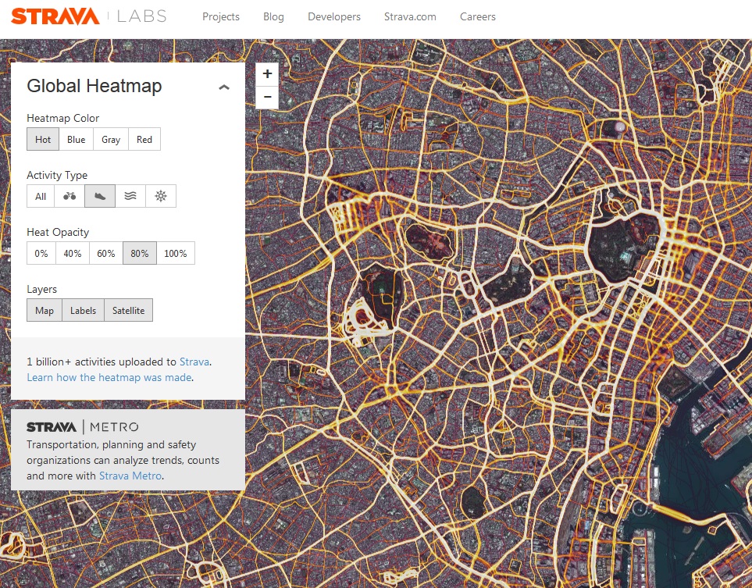Set heat opacity to 40%
752x588 pixels.
[x=73, y=253]
